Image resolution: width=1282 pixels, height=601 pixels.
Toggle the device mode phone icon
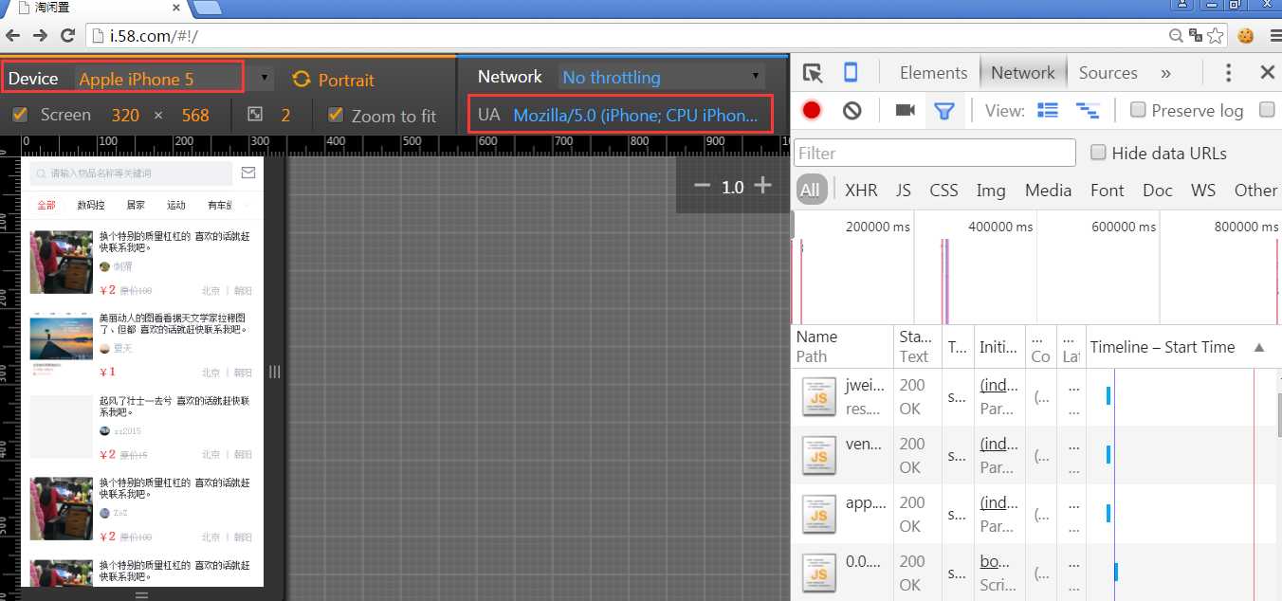coord(851,73)
